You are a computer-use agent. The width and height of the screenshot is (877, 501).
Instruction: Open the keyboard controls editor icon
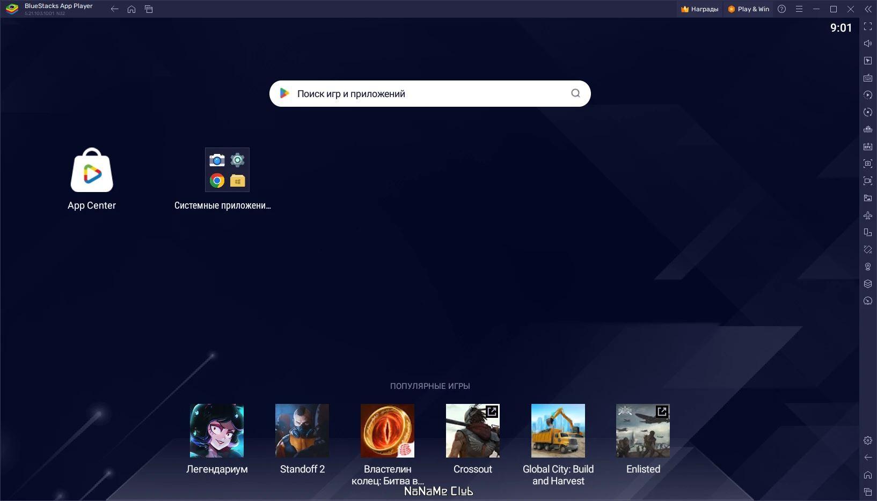[x=867, y=78]
